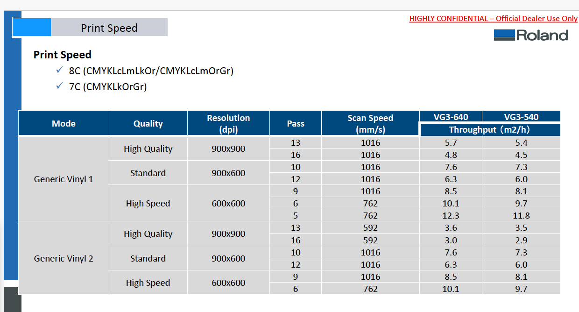This screenshot has width=579, height=312.
Task: Click the 4.8 throughput value
Action: tap(451, 155)
